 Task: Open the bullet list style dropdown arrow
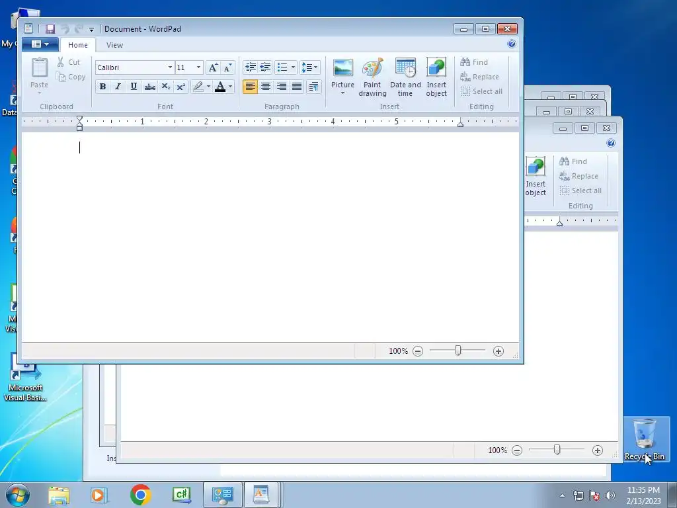coord(293,67)
